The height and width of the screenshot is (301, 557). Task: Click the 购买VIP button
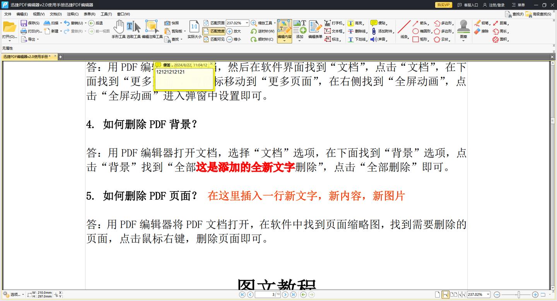pyautogui.click(x=443, y=5)
